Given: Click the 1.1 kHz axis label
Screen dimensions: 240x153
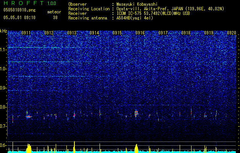Looking at the screenshot, I should (x=3, y=50).
